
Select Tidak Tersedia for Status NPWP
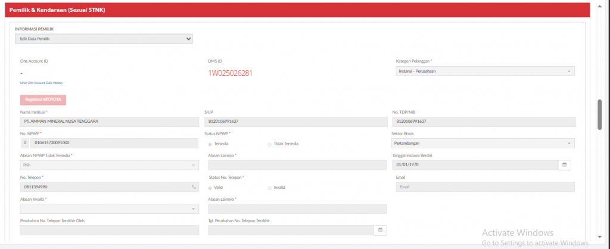point(270,144)
